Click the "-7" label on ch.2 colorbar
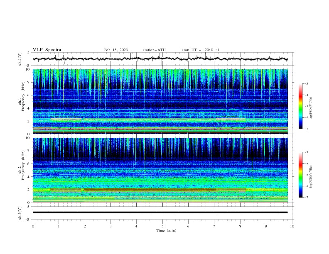 [x=306, y=198]
